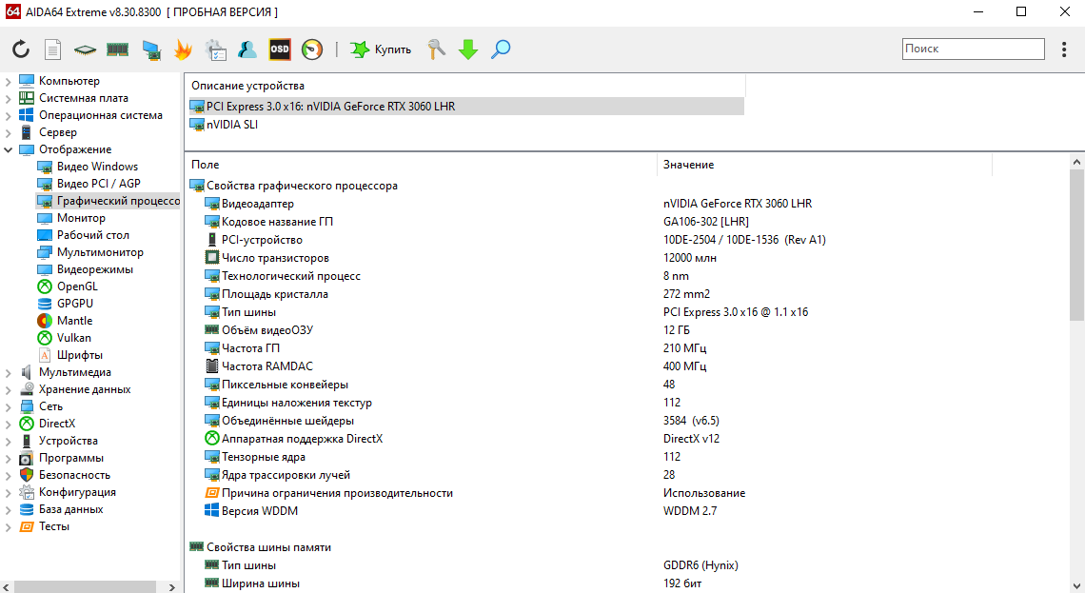Click the motherboard chip toolbar icon
Image resolution: width=1085 pixels, height=593 pixels.
(85, 49)
